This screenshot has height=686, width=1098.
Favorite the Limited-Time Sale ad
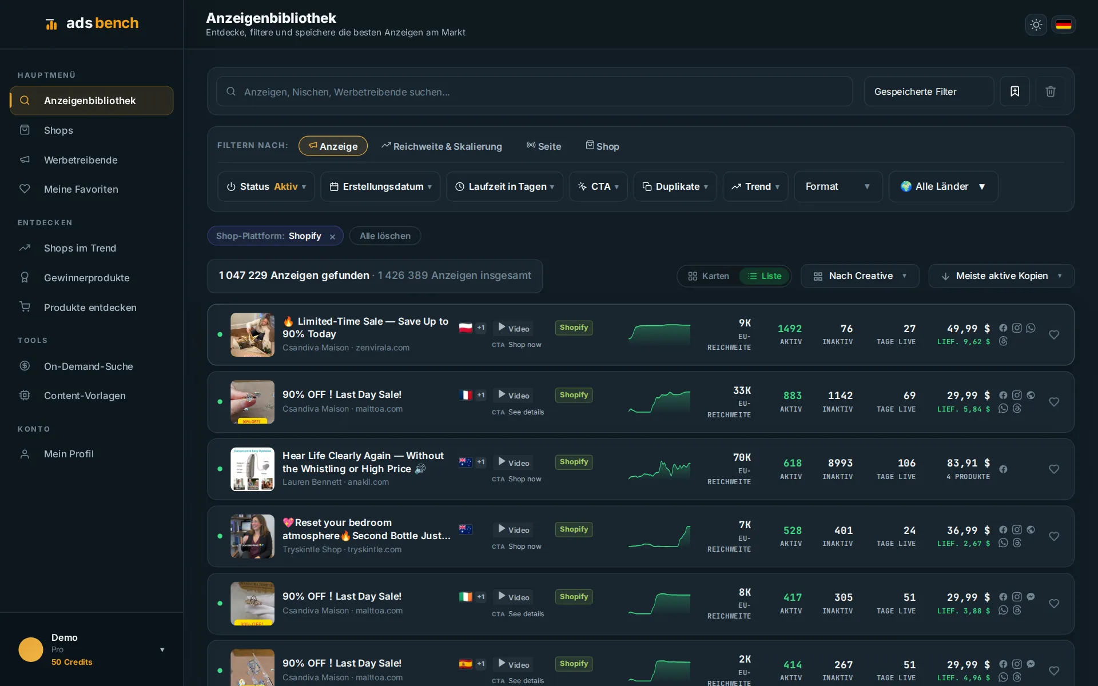click(x=1054, y=335)
